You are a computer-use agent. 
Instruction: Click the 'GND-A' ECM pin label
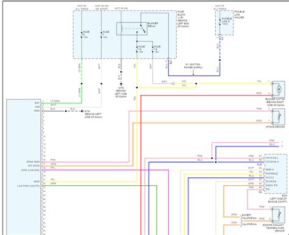click(269, 169)
